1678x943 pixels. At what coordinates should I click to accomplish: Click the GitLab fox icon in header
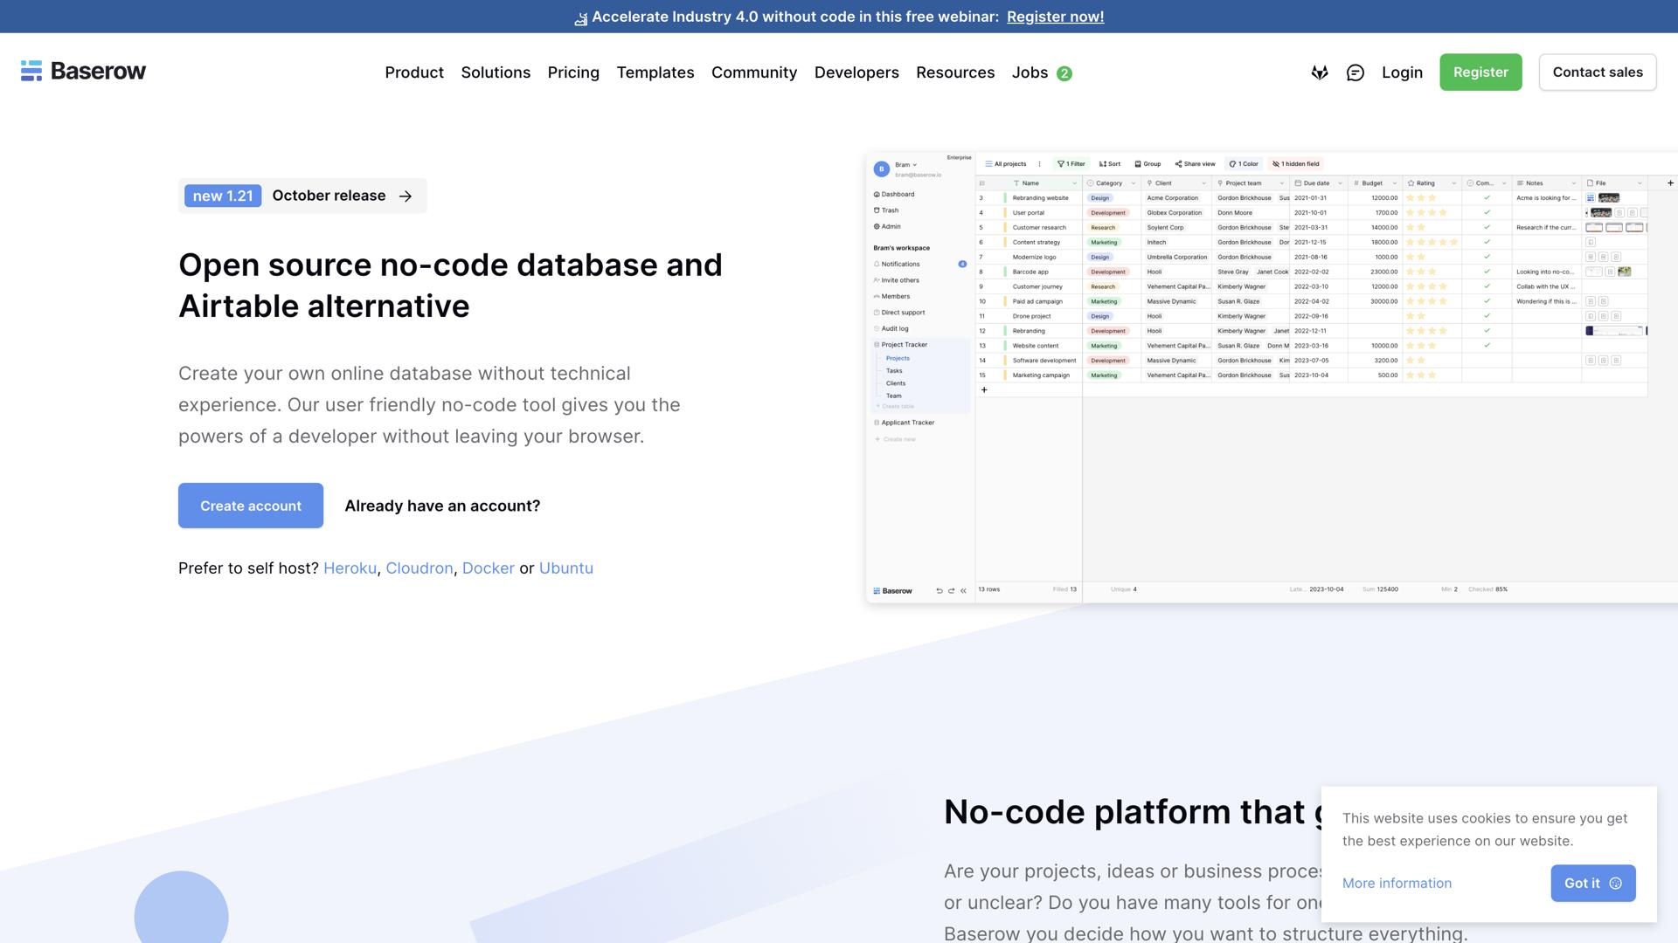coord(1320,72)
